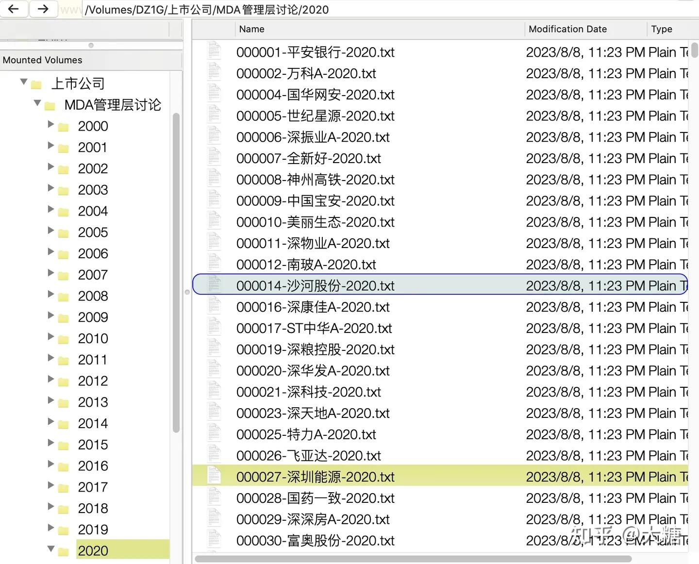Select the 2008 folder label
The width and height of the screenshot is (699, 564).
point(93,296)
